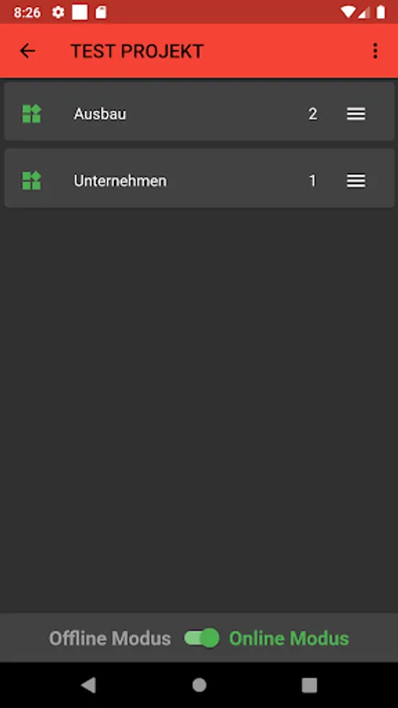Image resolution: width=398 pixels, height=708 pixels.
Task: Tap the Android back navigation button
Action: [x=88, y=685]
